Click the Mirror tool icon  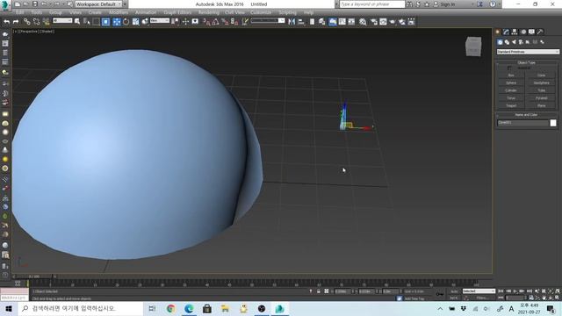292,22
